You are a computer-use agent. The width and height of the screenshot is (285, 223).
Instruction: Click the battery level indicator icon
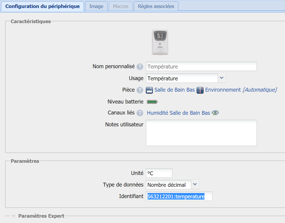tap(152, 102)
